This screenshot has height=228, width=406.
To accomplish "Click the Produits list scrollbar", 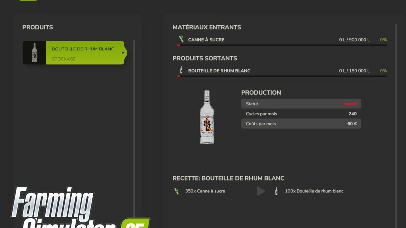I will point(134,127).
